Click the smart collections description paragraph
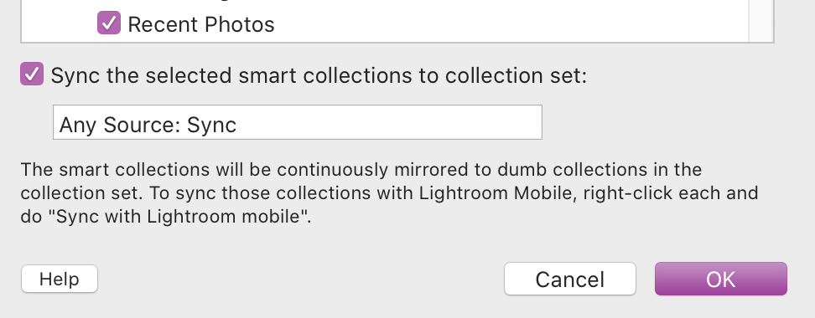 tap(389, 193)
